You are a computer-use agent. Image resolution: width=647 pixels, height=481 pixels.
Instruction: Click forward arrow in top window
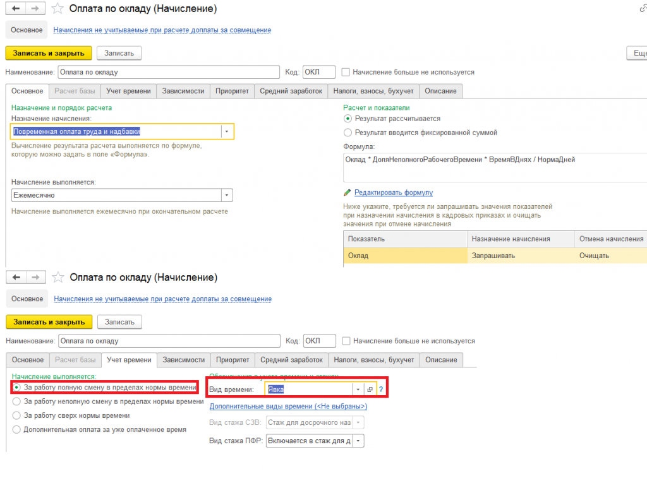tap(35, 8)
